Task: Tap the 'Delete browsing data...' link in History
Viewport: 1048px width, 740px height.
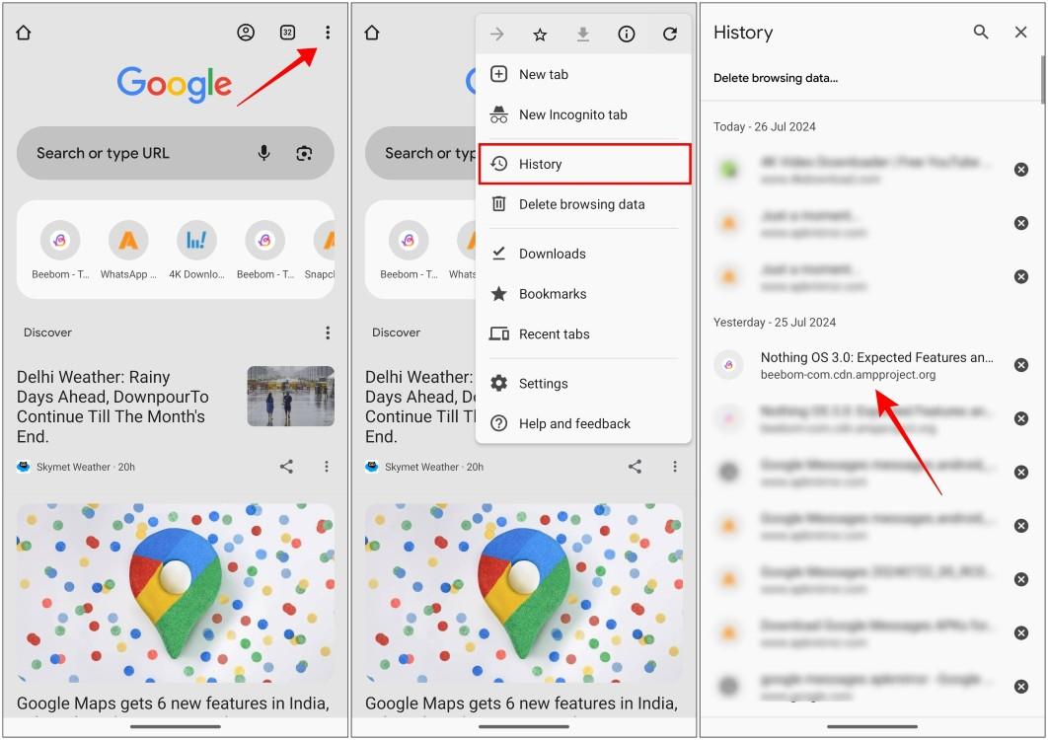Action: 776,78
